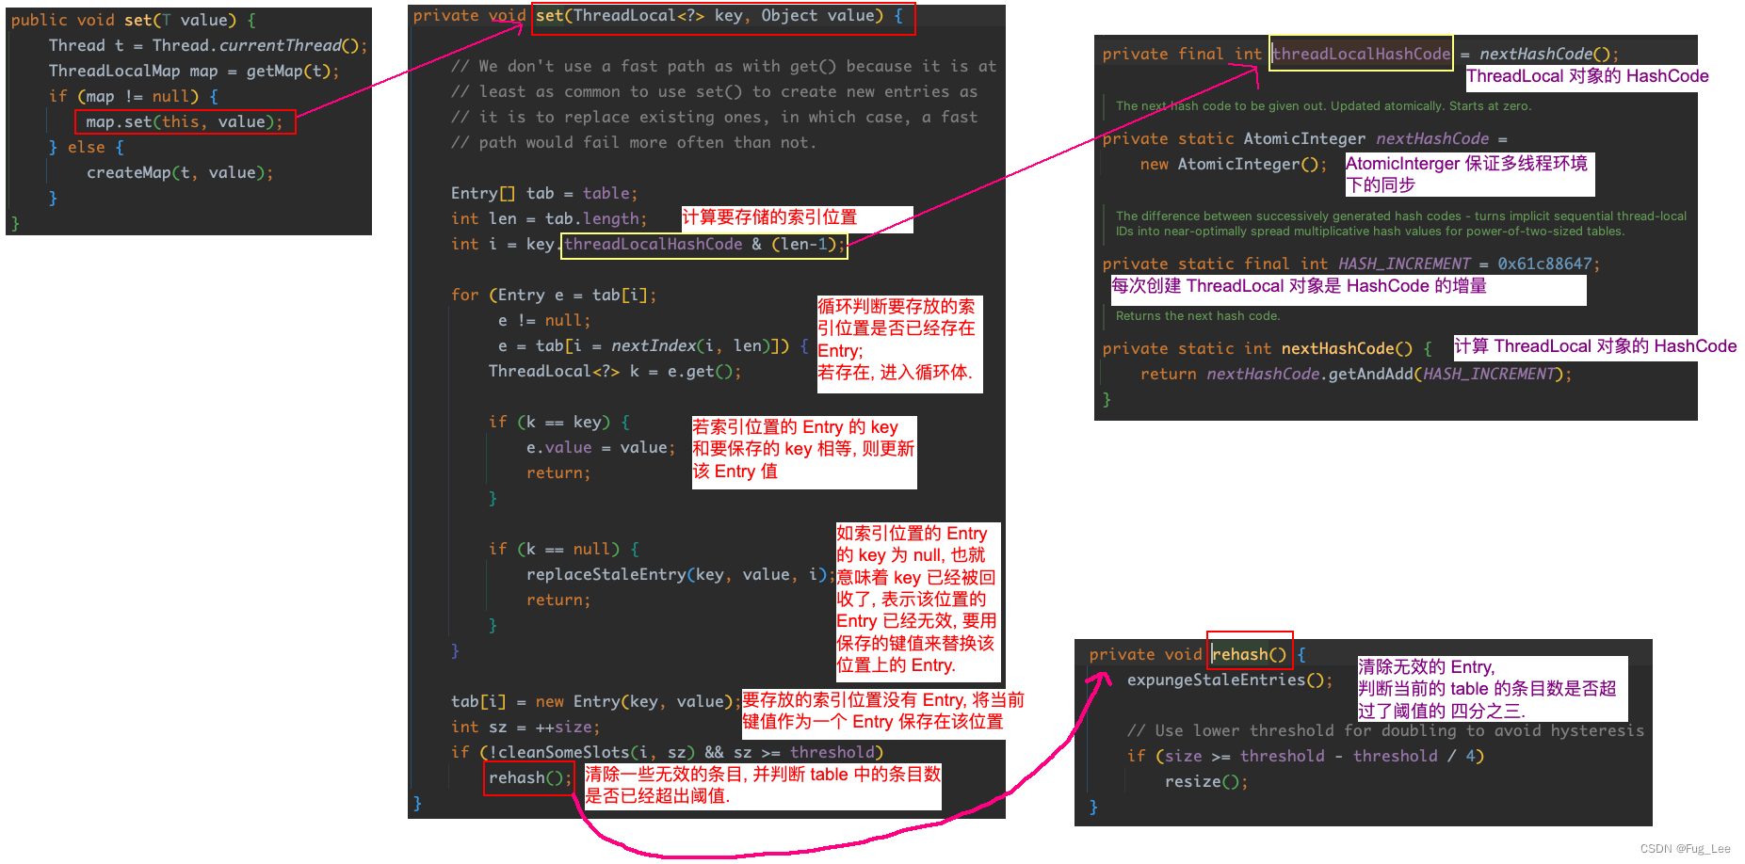Click the 'for (Entry e = tab[i];' line

pos(554,295)
